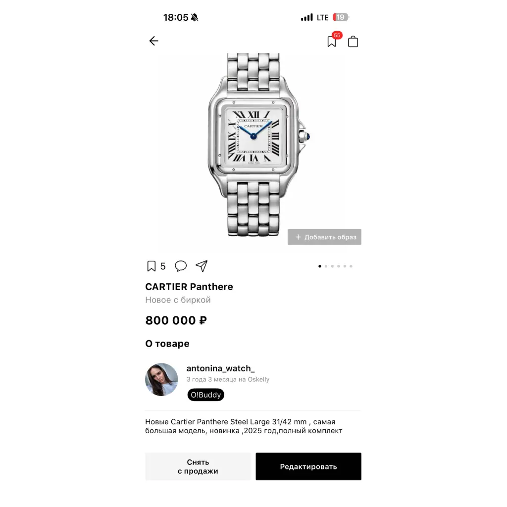
Task: Select the third image pagination dot
Action: pyautogui.click(x=332, y=266)
